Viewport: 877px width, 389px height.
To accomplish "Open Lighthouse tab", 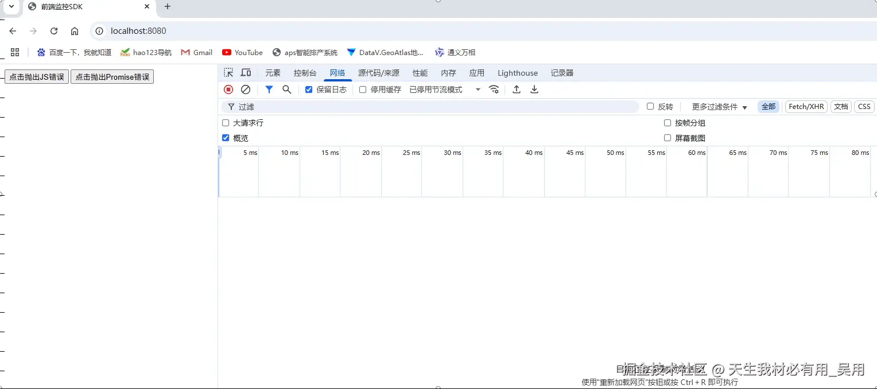I will tap(518, 73).
